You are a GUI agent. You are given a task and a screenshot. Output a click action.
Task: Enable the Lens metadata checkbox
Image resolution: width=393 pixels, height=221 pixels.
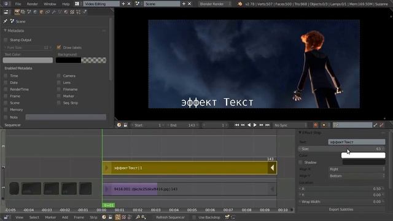coord(59,82)
